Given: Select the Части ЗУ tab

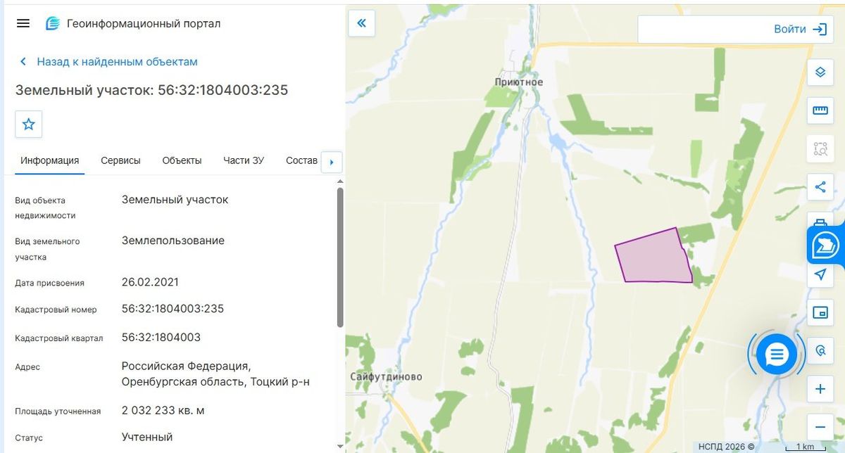Looking at the screenshot, I should [244, 160].
